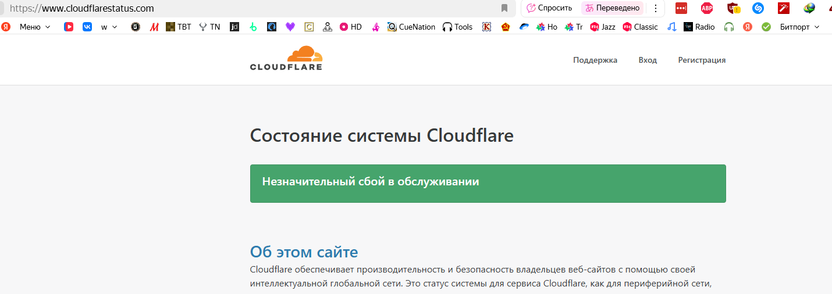This screenshot has width=832, height=294.
Task: Open the Jazz bookmark
Action: pyautogui.click(x=603, y=27)
